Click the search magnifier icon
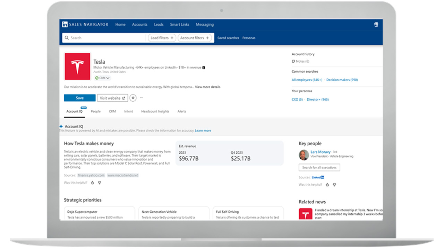The width and height of the screenshot is (444, 249). click(67, 38)
